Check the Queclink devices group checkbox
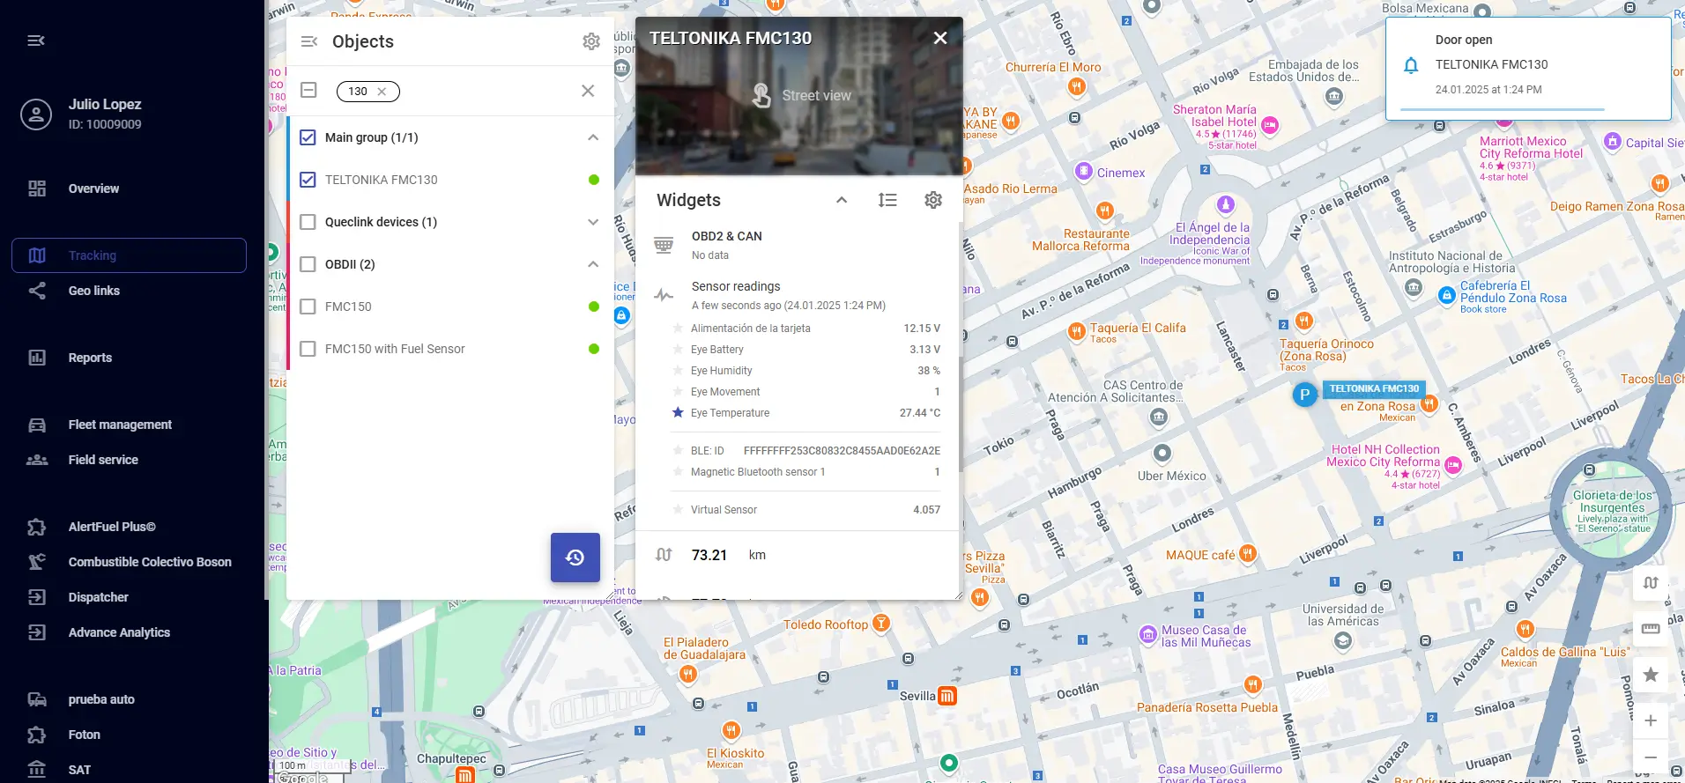 point(308,222)
